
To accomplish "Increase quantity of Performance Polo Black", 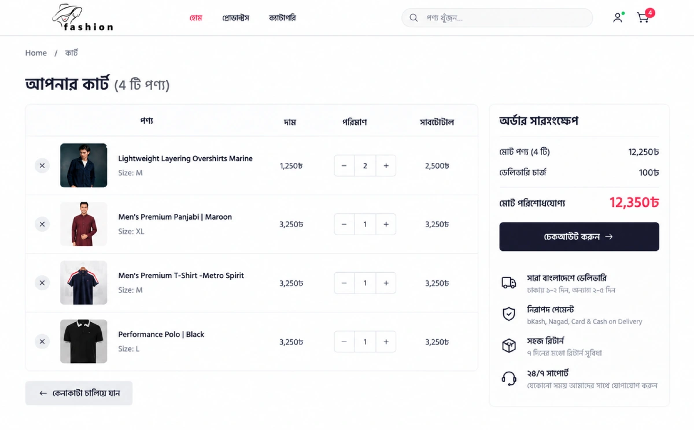I will pos(386,342).
